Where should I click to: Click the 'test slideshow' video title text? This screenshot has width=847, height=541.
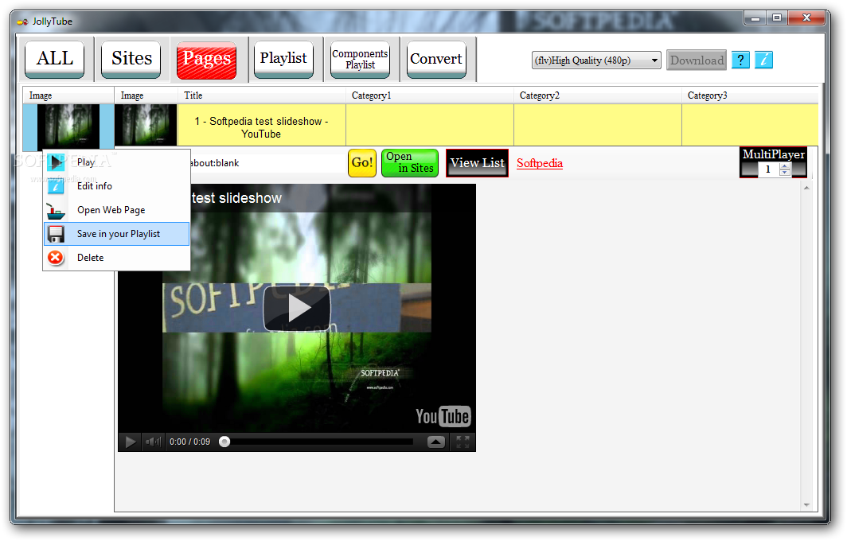(x=236, y=198)
